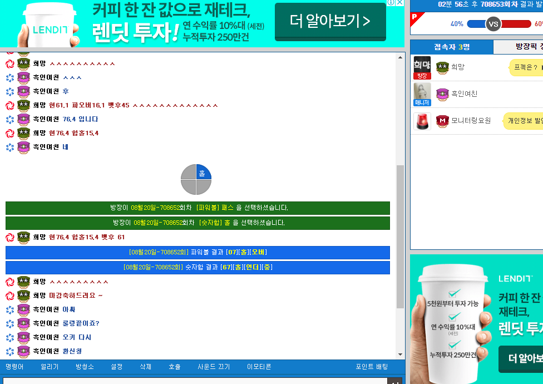The image size is (543, 384).
Task: Click the red siren icon beside 모니터링요원
Action: coord(422,121)
